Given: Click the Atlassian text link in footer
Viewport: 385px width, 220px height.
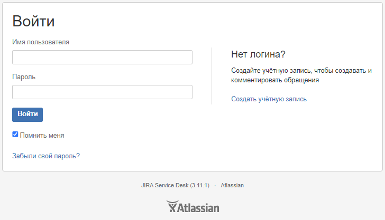Looking at the screenshot, I should 232,185.
